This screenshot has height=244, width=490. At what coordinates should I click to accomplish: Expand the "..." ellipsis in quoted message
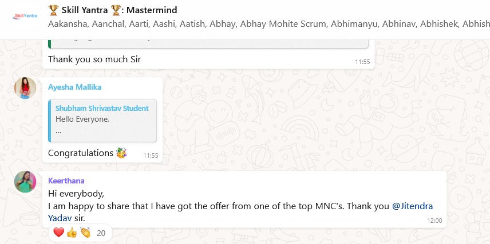pyautogui.click(x=58, y=130)
